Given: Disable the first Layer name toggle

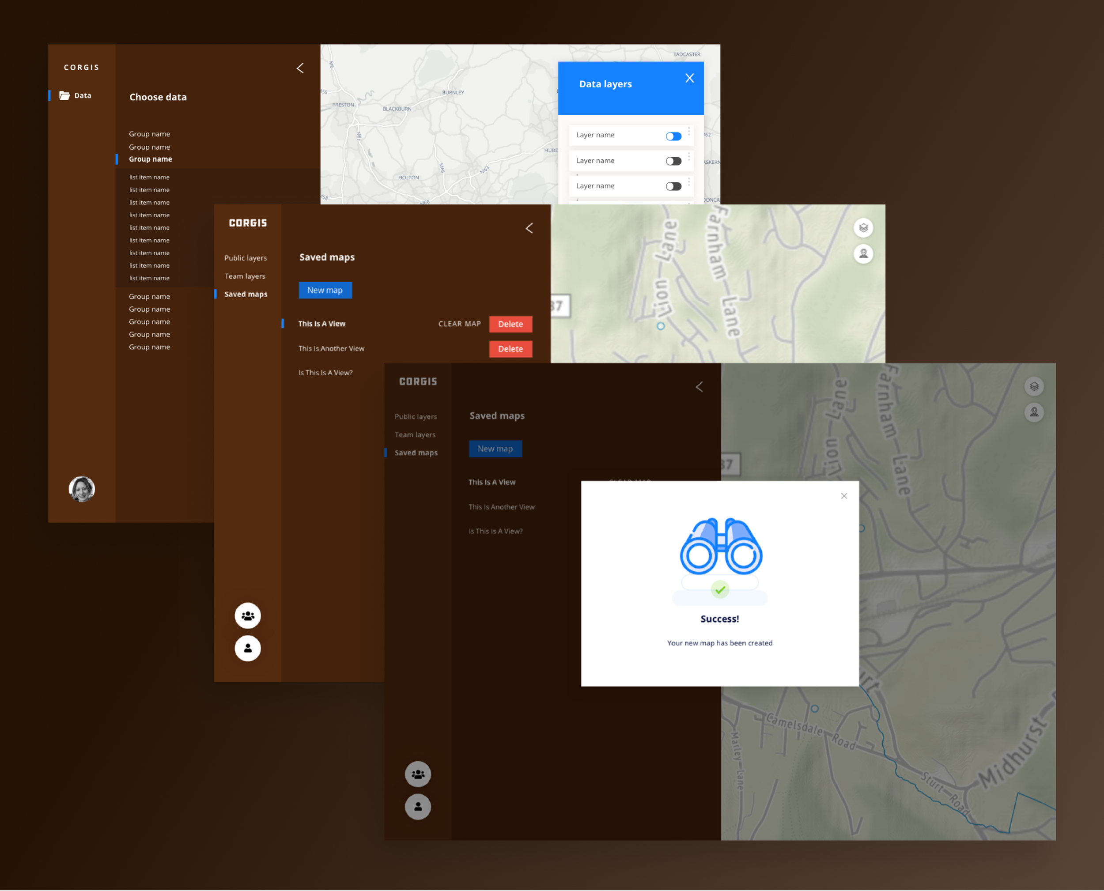Looking at the screenshot, I should [673, 136].
